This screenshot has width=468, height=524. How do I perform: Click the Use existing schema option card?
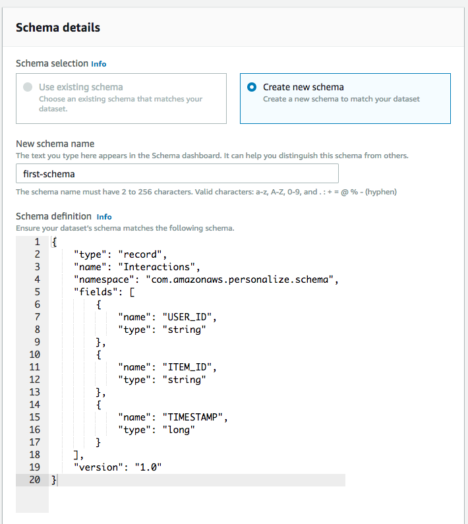[121, 99]
